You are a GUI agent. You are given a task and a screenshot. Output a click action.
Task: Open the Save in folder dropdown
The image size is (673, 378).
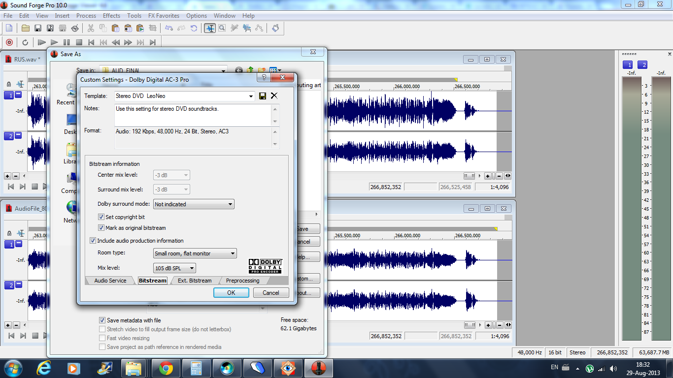pos(223,70)
